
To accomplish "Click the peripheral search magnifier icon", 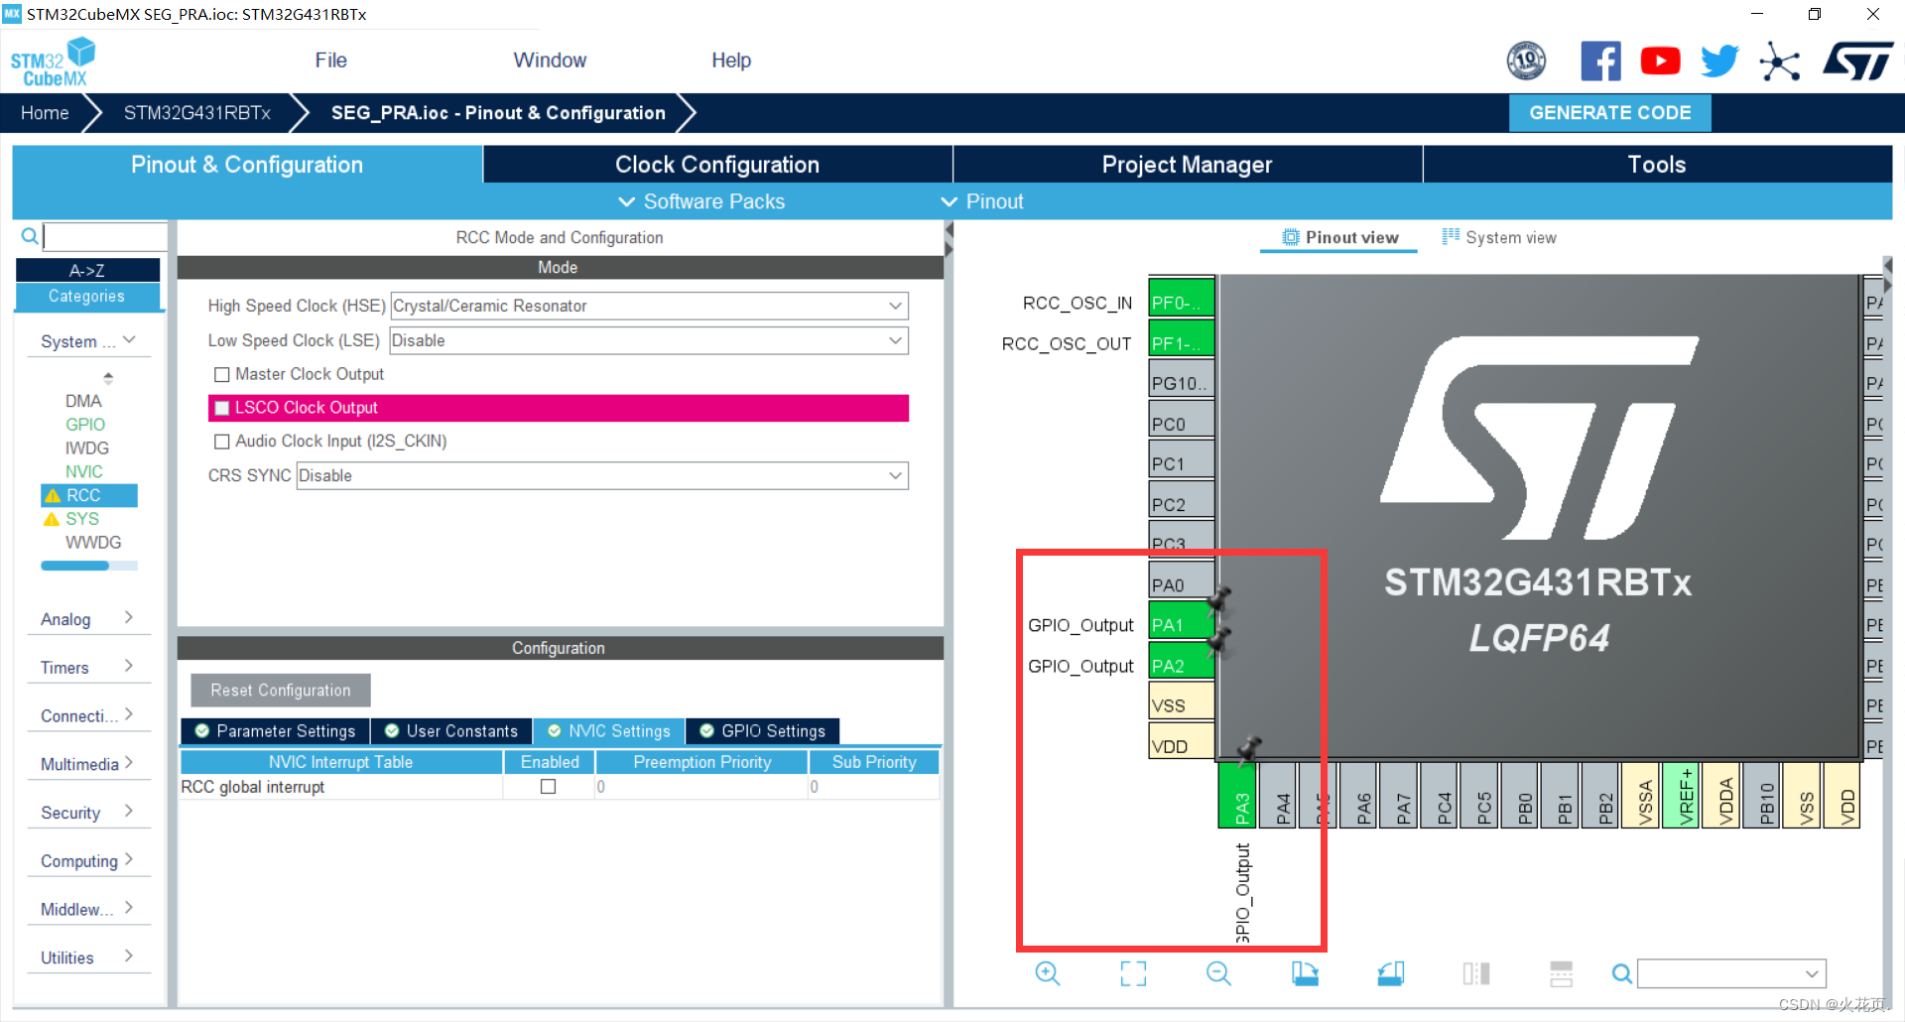I will click(x=30, y=236).
